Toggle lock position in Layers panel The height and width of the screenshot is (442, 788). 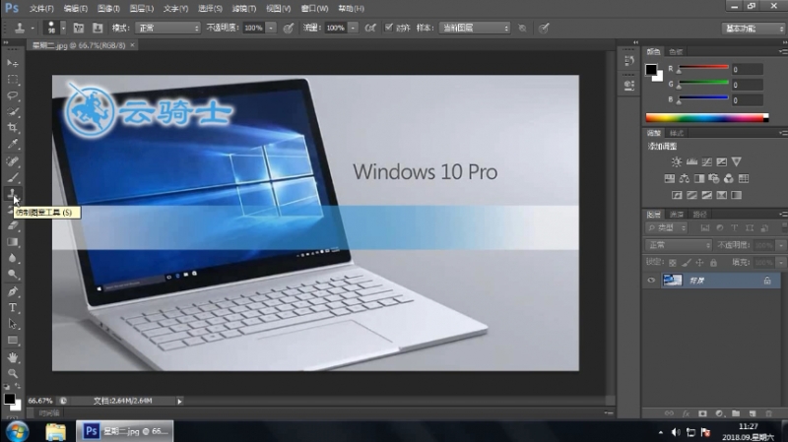point(699,262)
